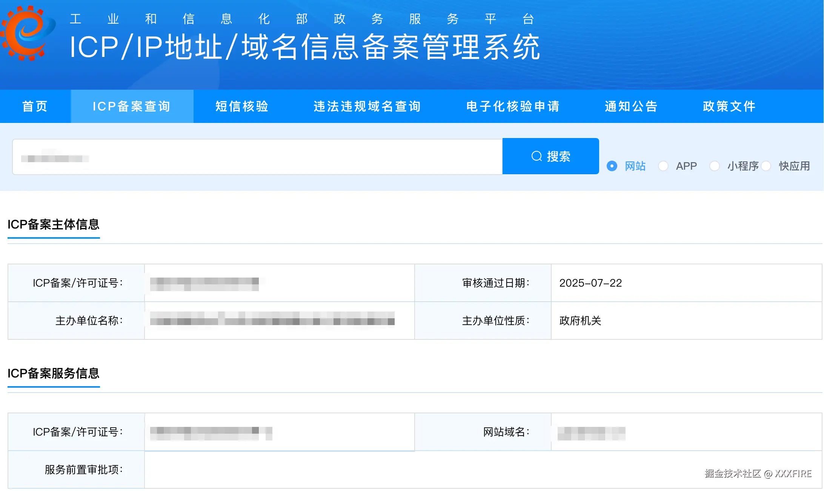The width and height of the screenshot is (824, 491).
Task: Click the magnifier icon in search button
Action: click(x=537, y=156)
